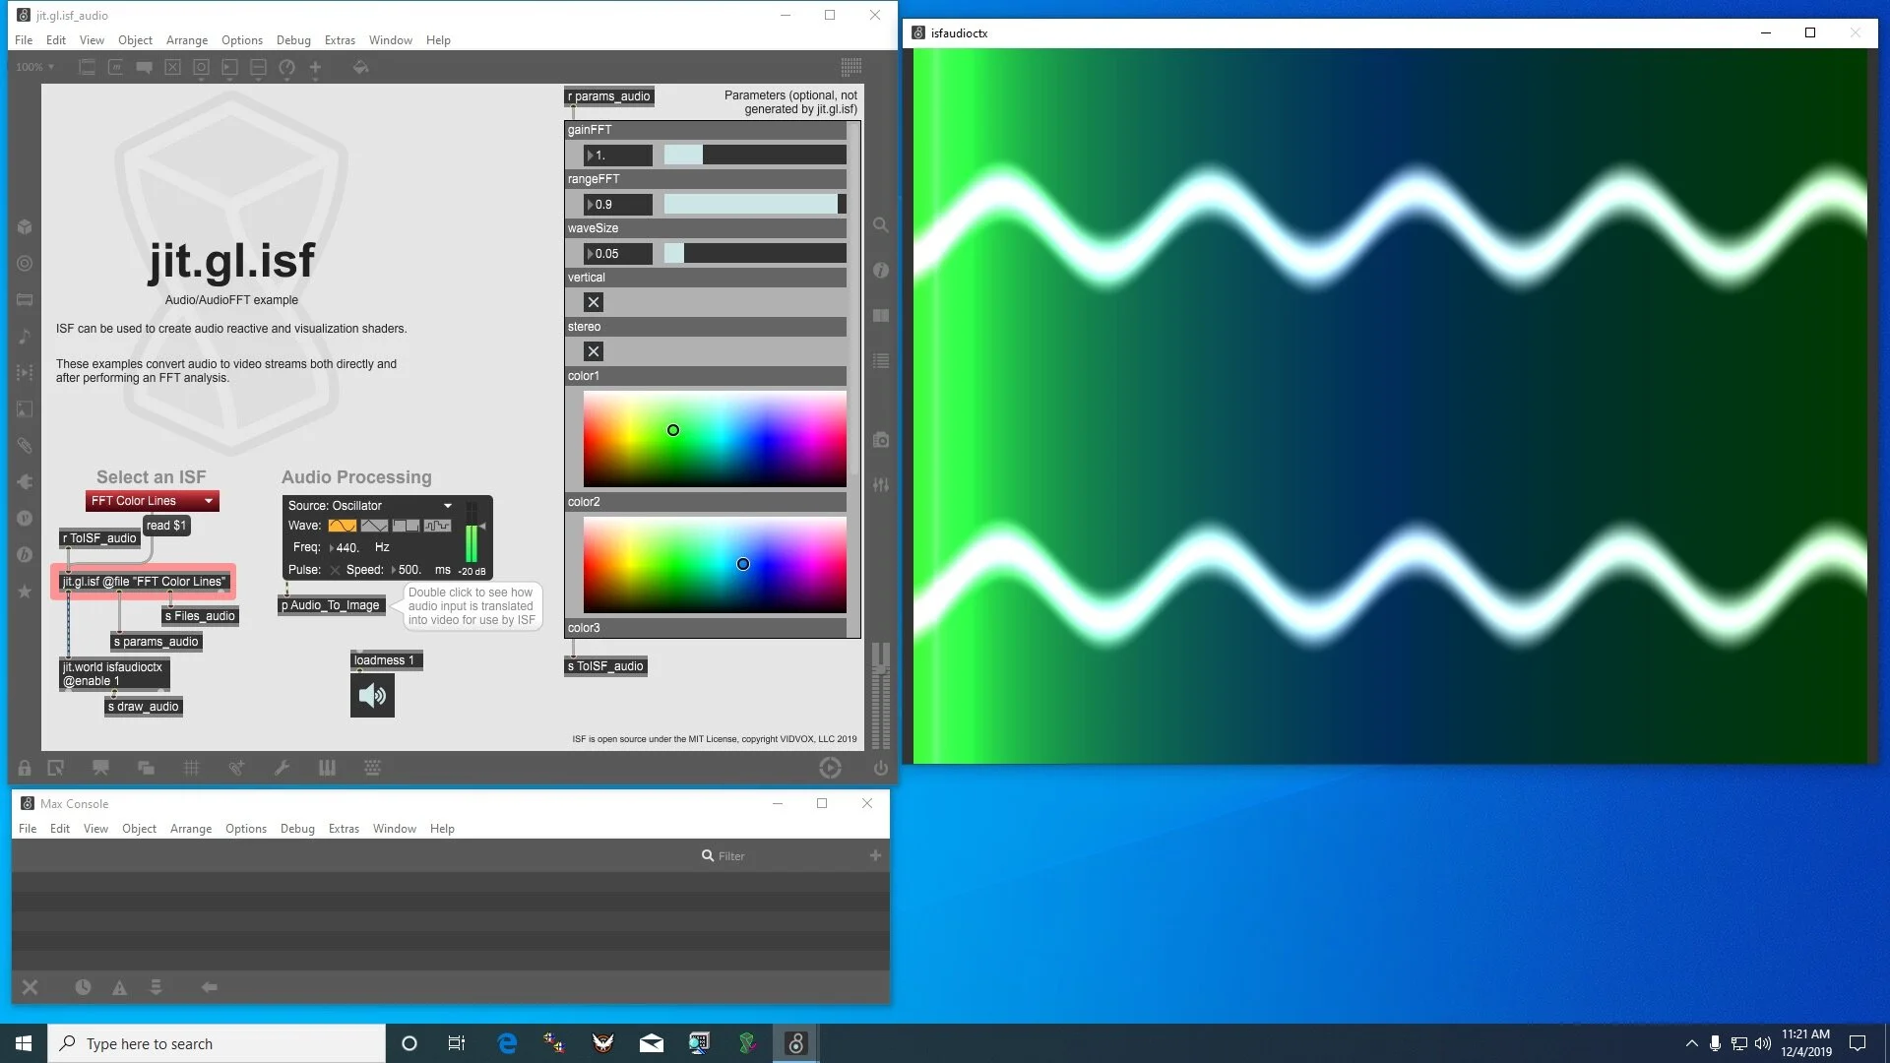Click the add-object plus toolbar dropdown
This screenshot has width=1890, height=1063.
[315, 68]
